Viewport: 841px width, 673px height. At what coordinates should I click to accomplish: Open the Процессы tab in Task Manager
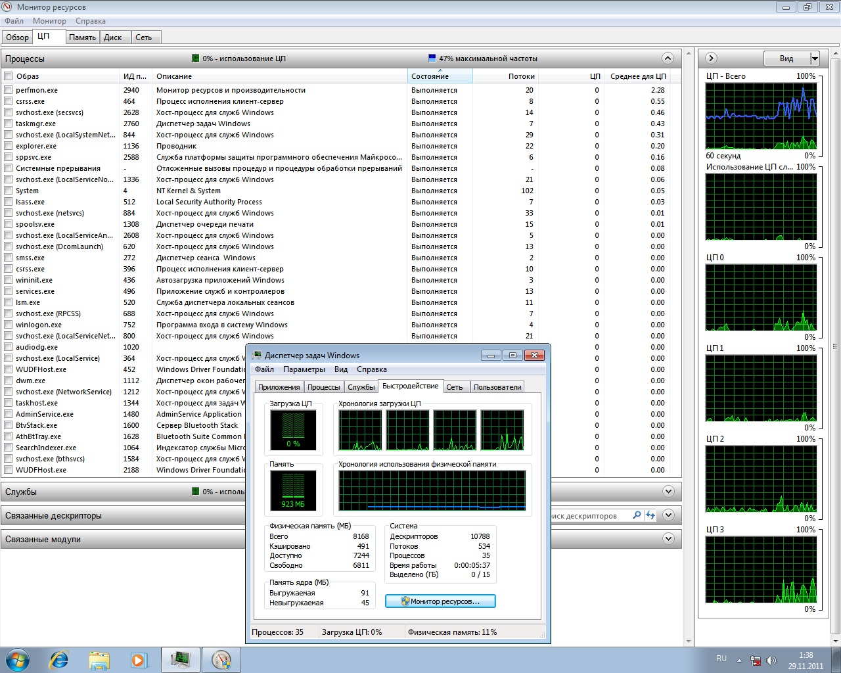pos(323,387)
